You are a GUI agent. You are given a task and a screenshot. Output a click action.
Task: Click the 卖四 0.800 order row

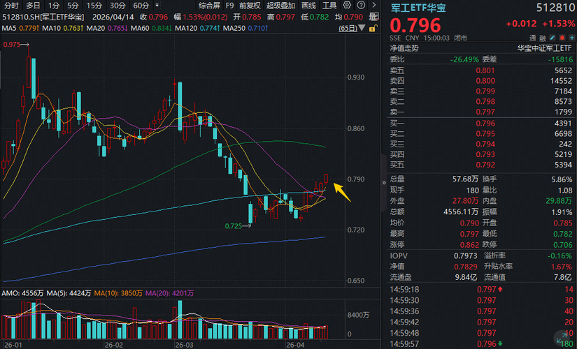coord(481,81)
